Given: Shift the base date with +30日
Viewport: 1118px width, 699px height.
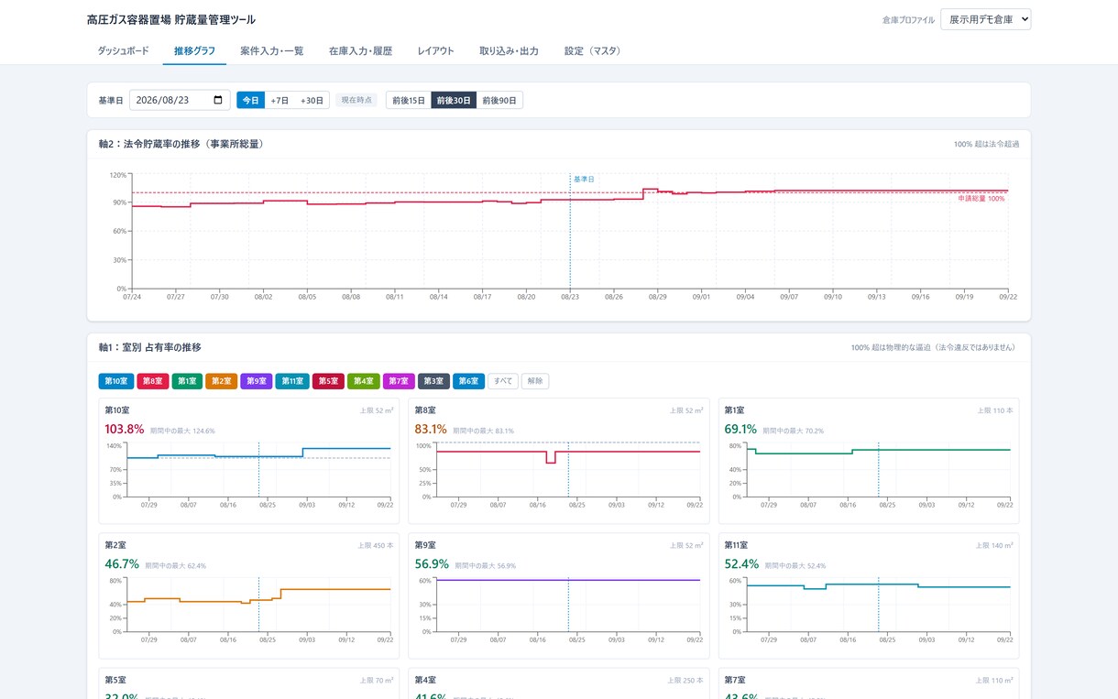Looking at the screenshot, I should 312,101.
